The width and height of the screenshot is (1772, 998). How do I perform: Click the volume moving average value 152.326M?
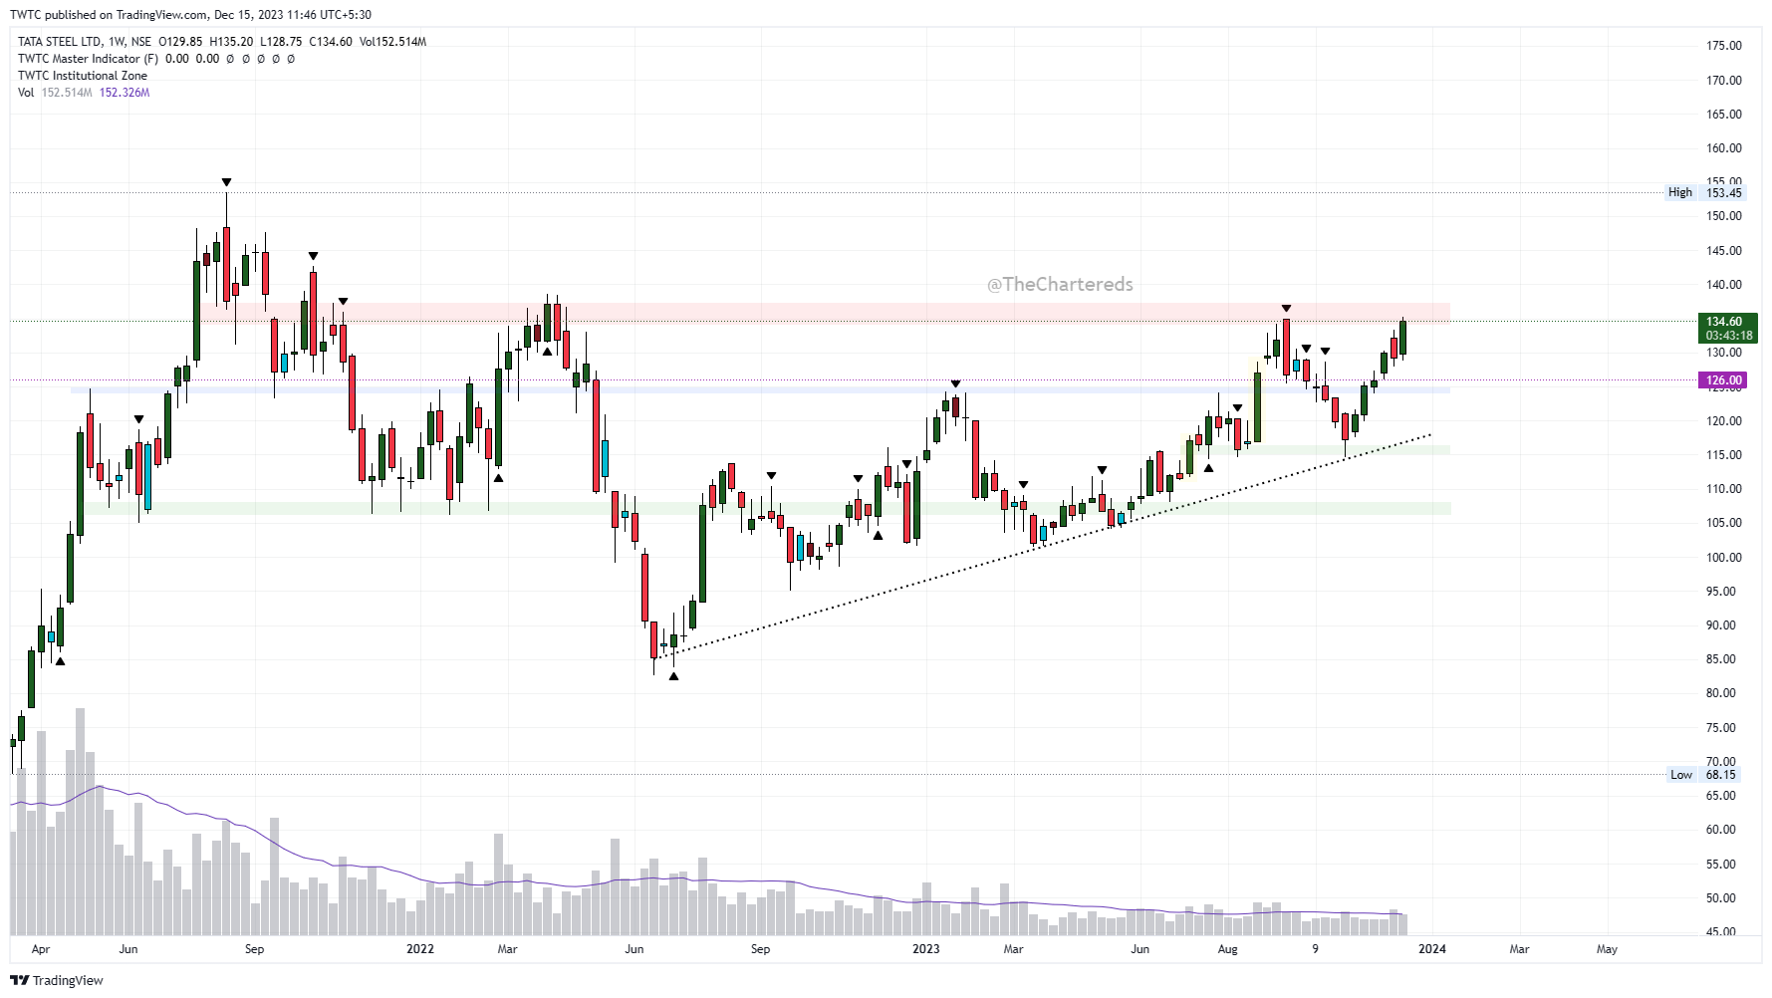coord(125,93)
